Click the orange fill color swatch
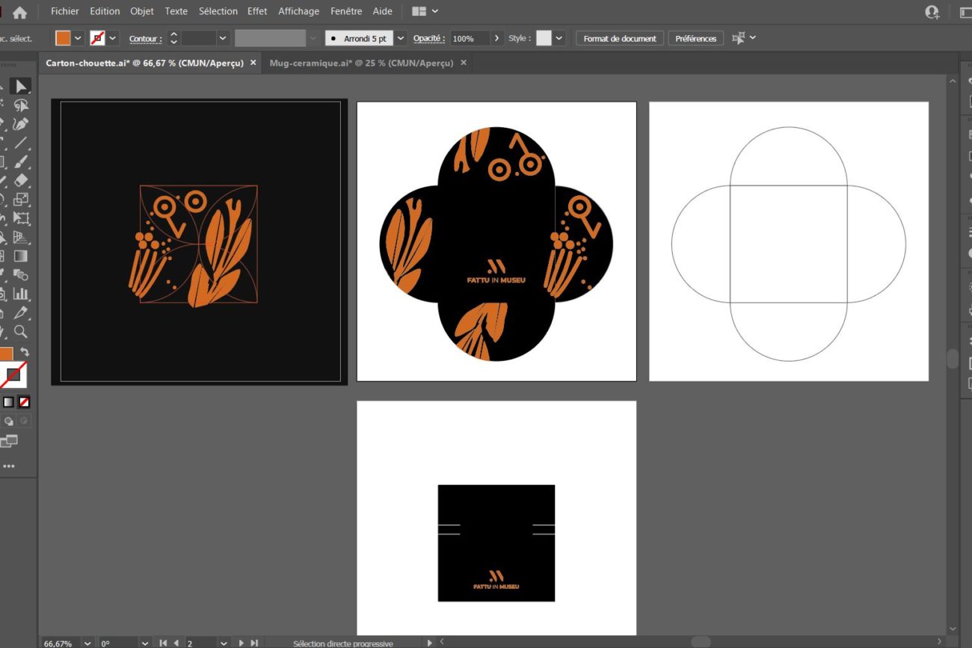This screenshot has width=972, height=648. pyautogui.click(x=63, y=38)
